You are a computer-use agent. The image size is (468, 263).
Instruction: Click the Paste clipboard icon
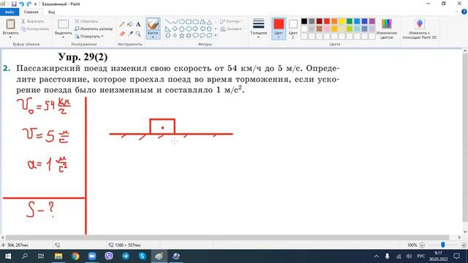point(10,24)
